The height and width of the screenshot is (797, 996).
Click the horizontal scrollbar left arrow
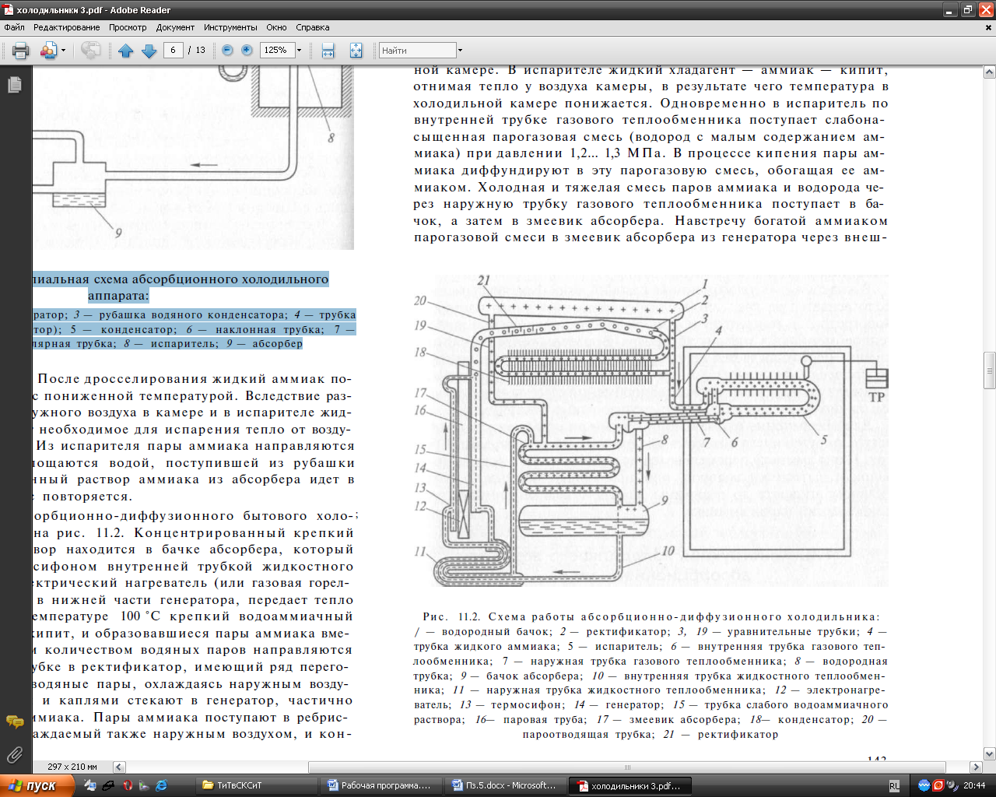point(119,767)
